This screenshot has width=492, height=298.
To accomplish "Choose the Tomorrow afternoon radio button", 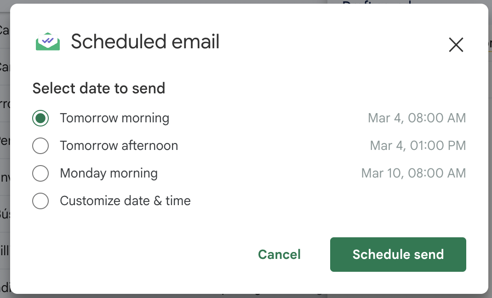I will tap(40, 146).
